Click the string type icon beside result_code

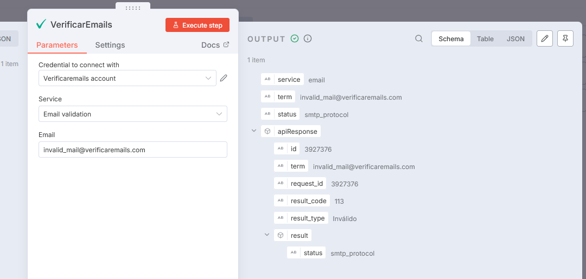[281, 200]
